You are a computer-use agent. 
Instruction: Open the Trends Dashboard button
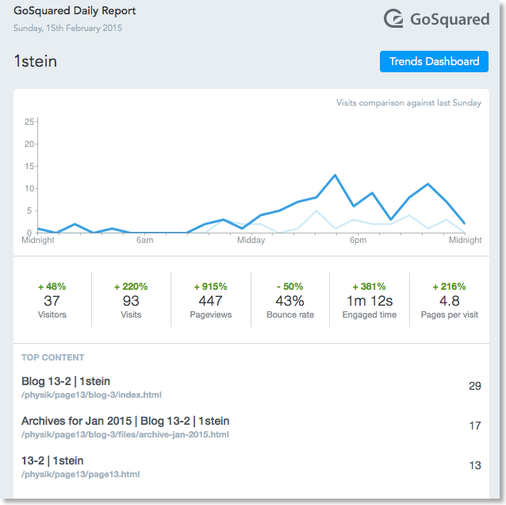(x=434, y=61)
